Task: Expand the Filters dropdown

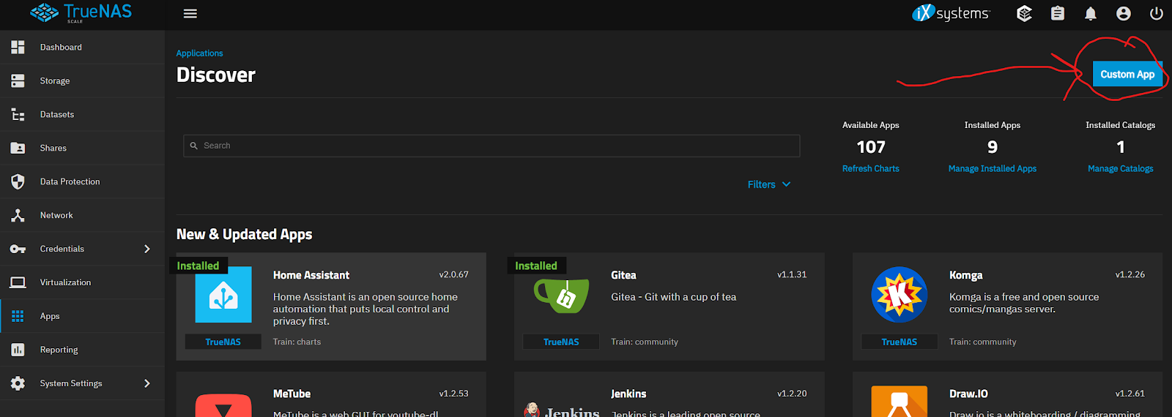Action: click(769, 184)
